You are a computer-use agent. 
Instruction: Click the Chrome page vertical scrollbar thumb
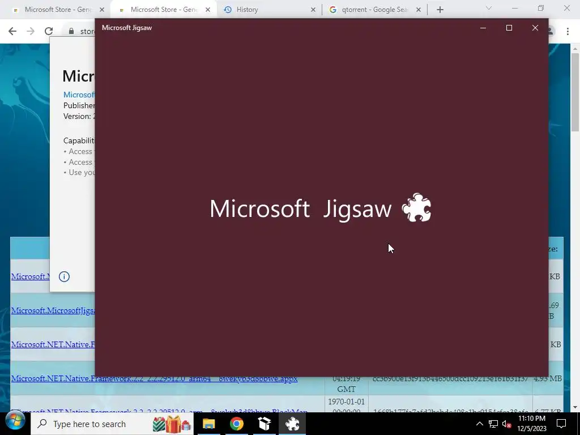575,92
